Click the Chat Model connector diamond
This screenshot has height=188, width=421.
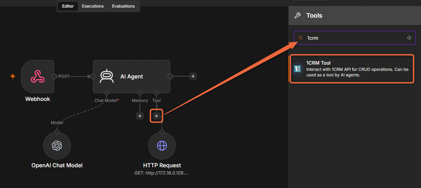click(x=106, y=93)
